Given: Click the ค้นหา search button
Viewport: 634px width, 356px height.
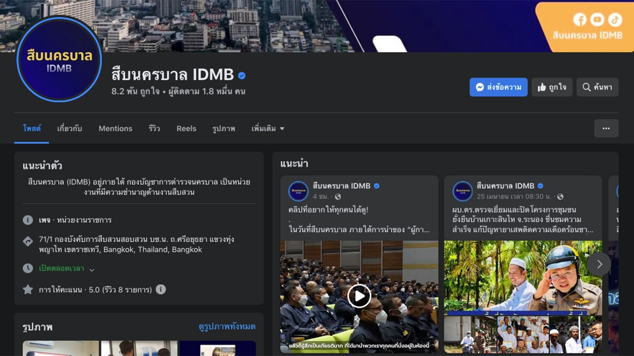Looking at the screenshot, I should pyautogui.click(x=597, y=87).
